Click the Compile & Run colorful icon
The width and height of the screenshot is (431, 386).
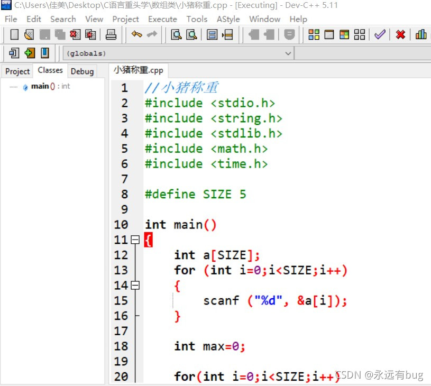click(x=344, y=35)
